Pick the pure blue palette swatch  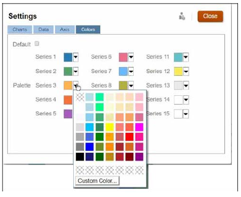pos(89,147)
